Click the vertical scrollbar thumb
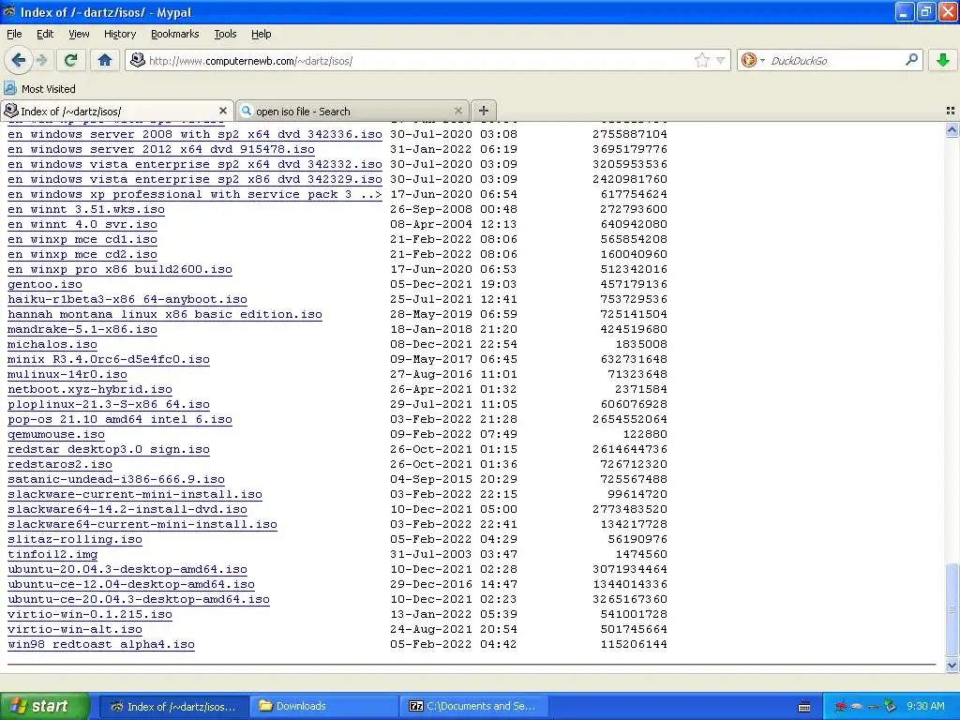 (952, 609)
